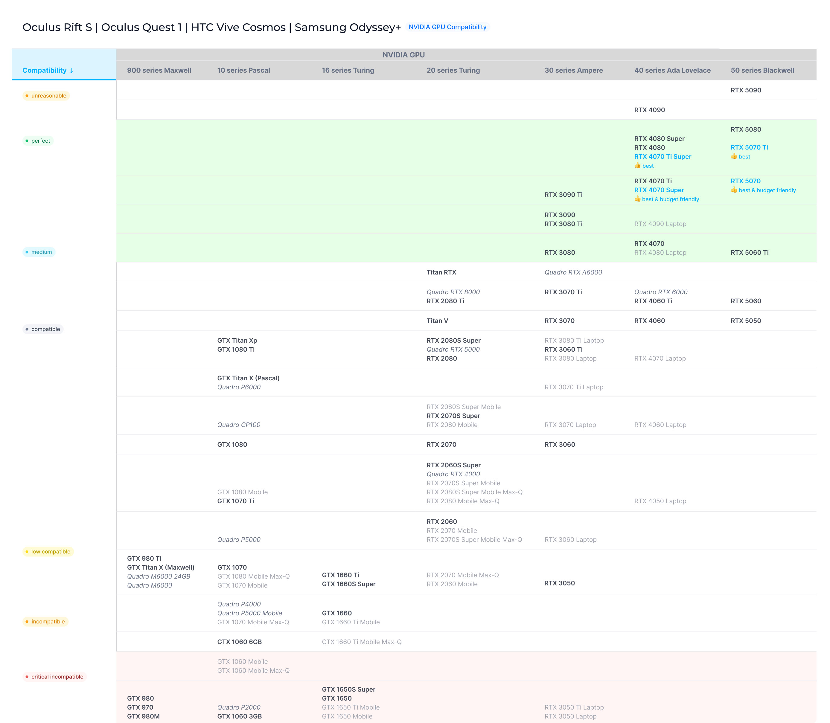Click the Quadro RTX 4000 entry
This screenshot has width=830, height=723.
[453, 474]
